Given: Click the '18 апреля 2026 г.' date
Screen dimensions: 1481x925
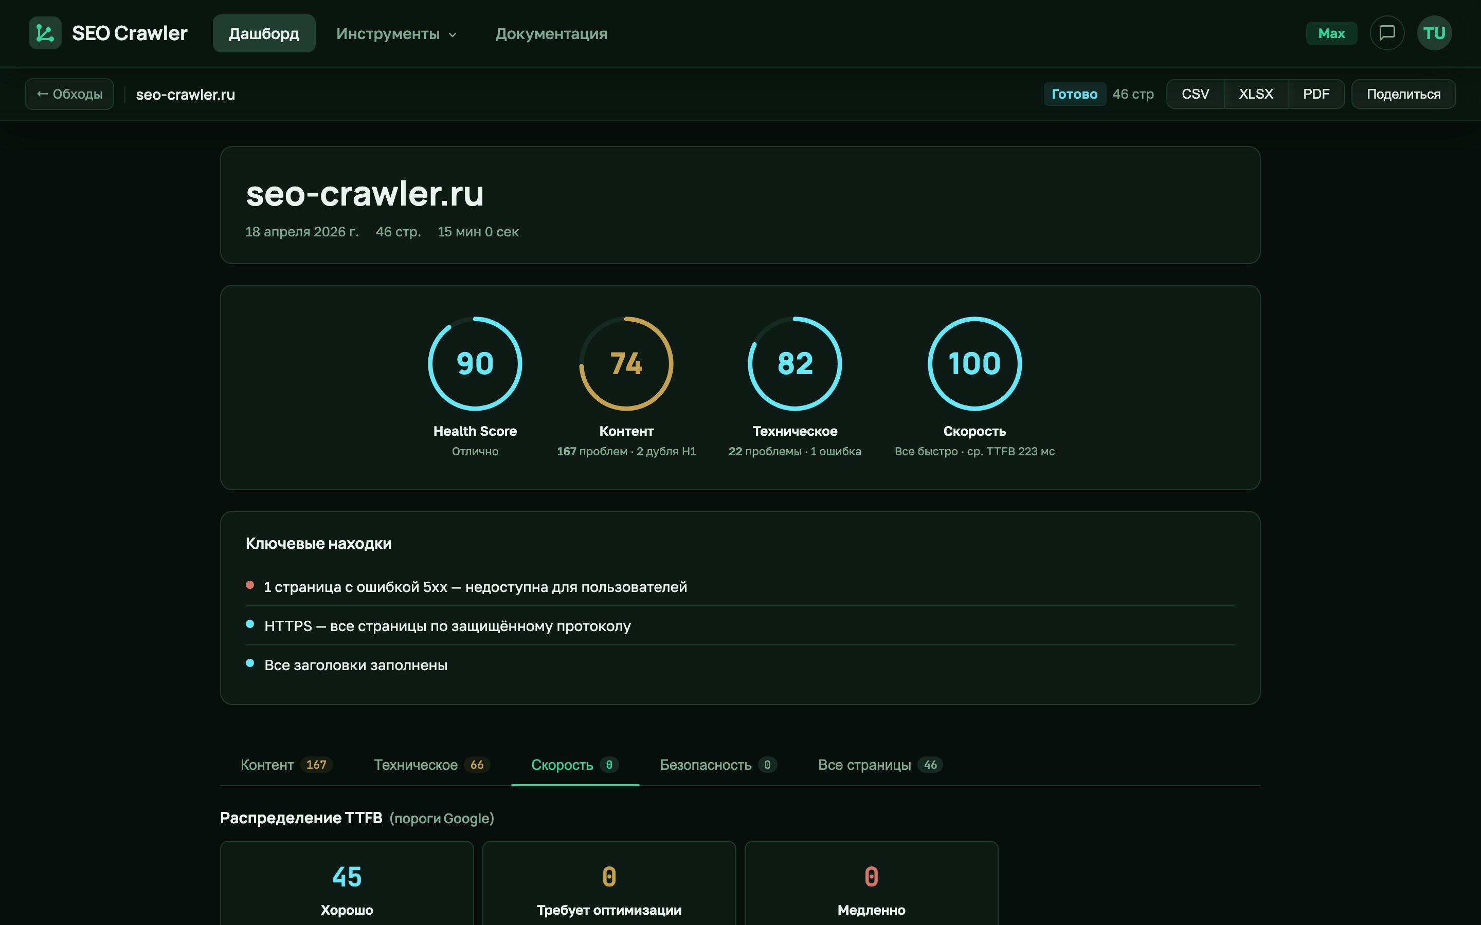Looking at the screenshot, I should (x=302, y=232).
